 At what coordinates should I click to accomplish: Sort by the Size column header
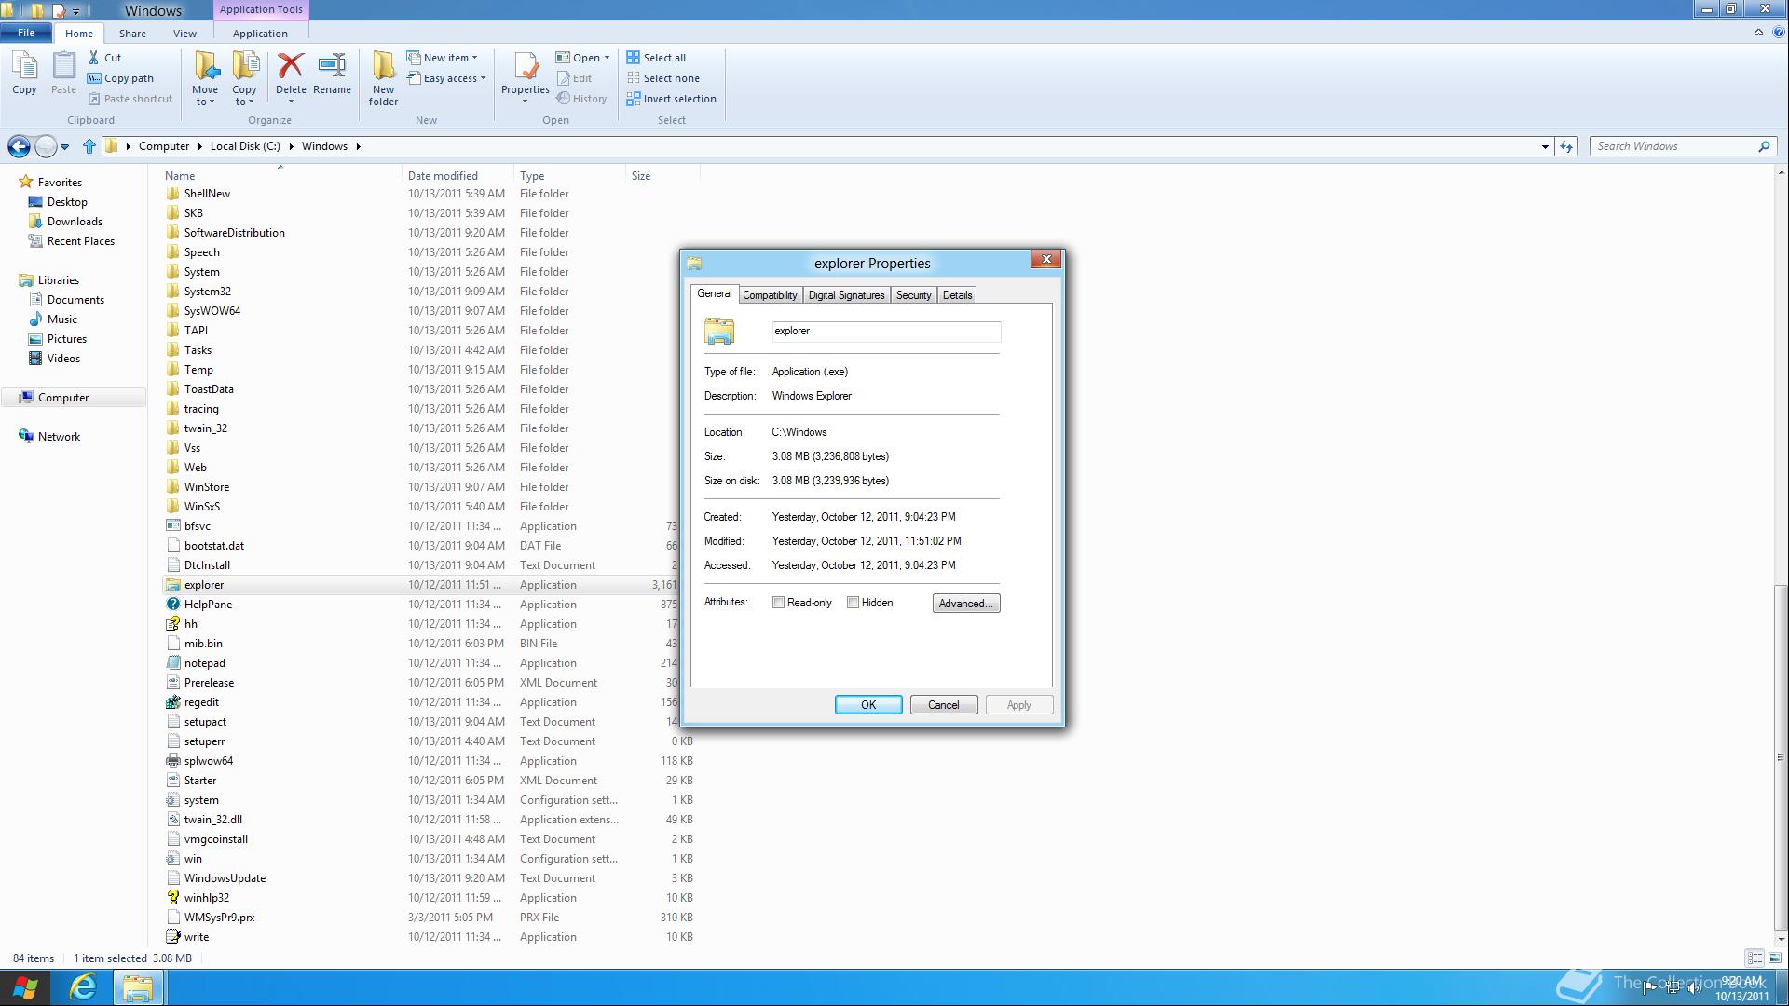point(662,175)
